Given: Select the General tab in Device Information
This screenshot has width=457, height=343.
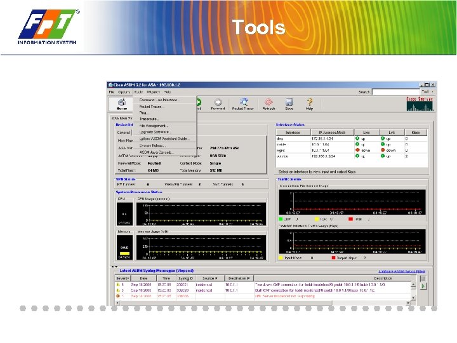Looking at the screenshot, I should (123, 132).
